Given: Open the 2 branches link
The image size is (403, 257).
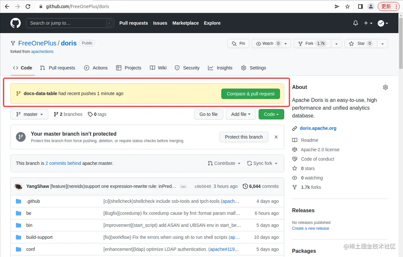Looking at the screenshot, I should (x=68, y=114).
